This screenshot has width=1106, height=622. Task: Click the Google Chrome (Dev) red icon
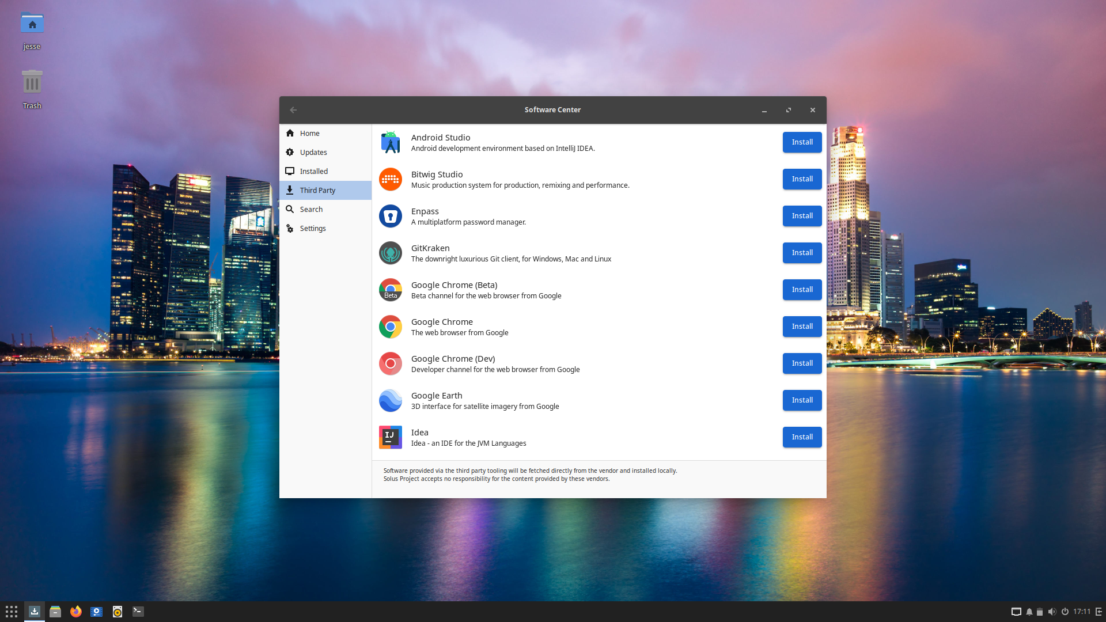click(391, 363)
